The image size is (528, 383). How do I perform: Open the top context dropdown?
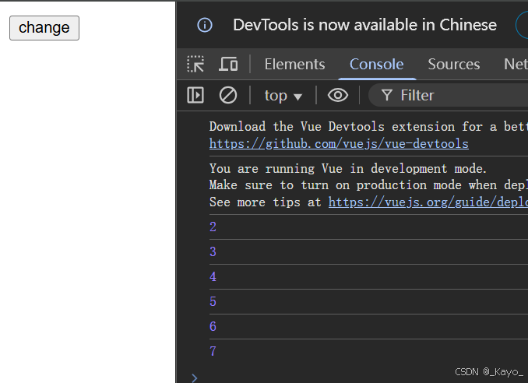pos(283,96)
